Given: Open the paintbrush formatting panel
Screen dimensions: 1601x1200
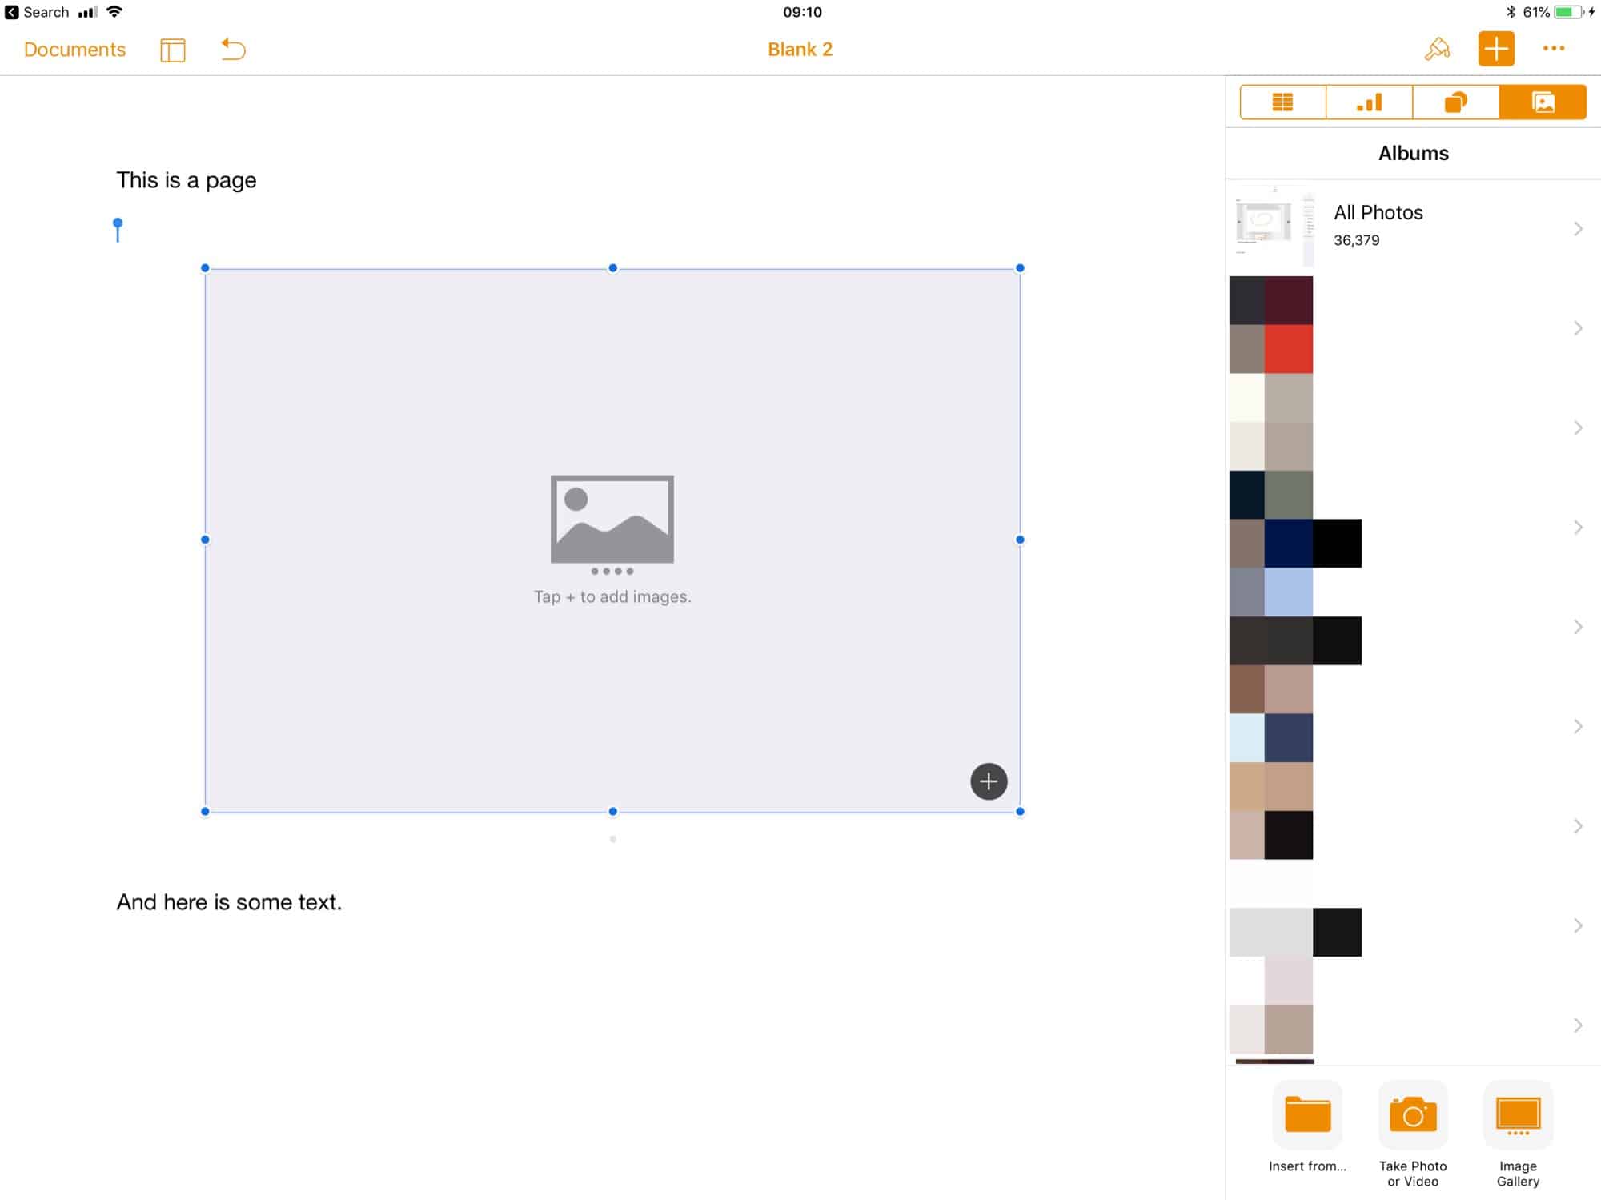Looking at the screenshot, I should pos(1437,49).
